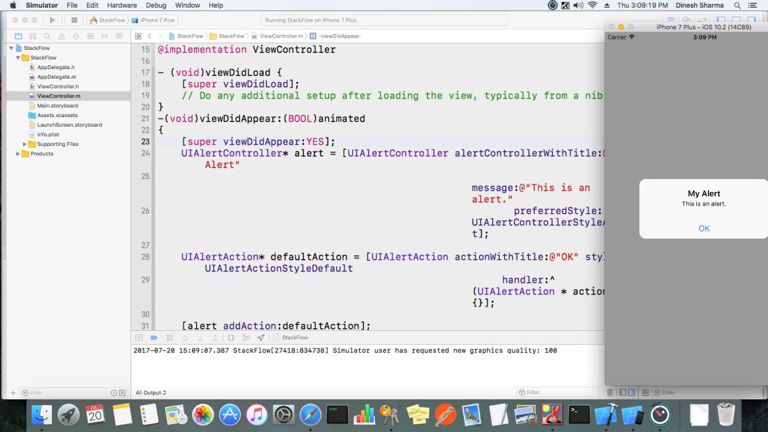The height and width of the screenshot is (432, 768).
Task: Open the Simulator menu
Action: 42,5
